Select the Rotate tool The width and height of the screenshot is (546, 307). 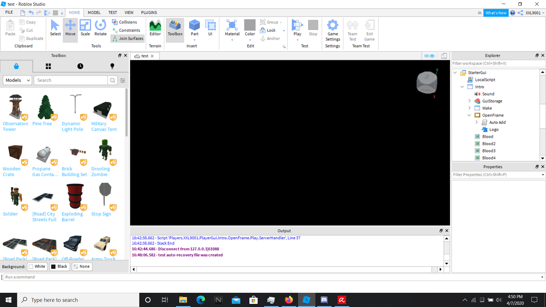[x=100, y=28]
